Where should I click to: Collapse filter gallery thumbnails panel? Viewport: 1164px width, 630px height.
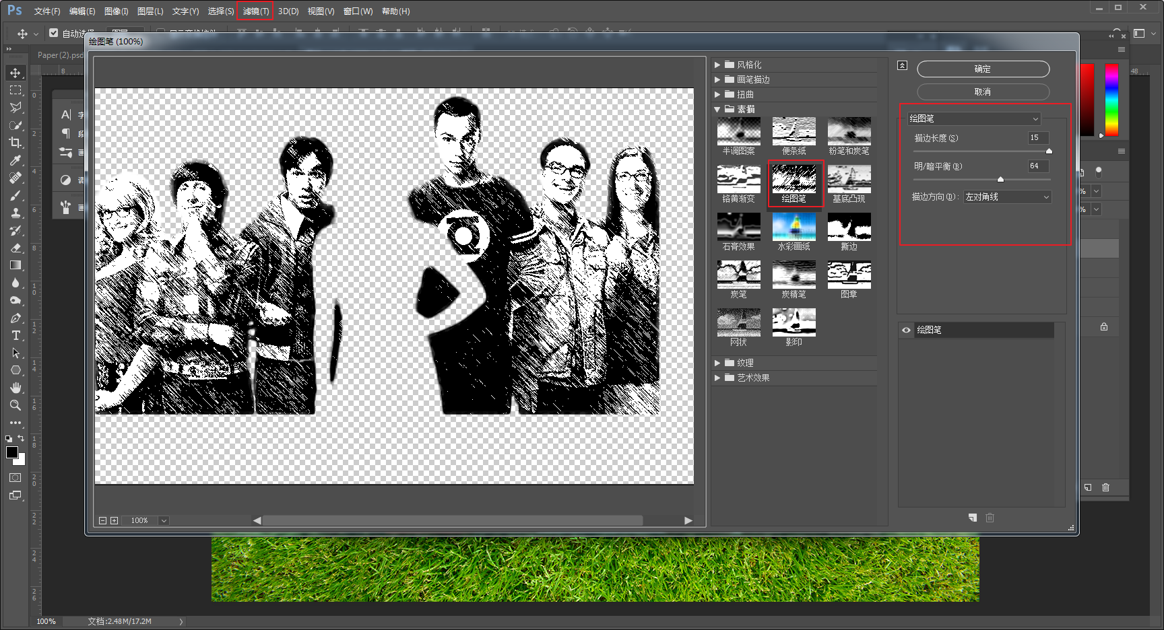(x=903, y=65)
